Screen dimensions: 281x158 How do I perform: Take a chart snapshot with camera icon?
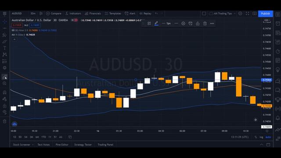click(254, 14)
